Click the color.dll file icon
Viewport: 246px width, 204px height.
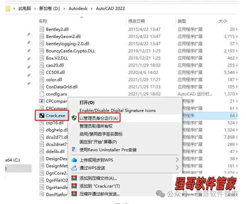pos(42,80)
